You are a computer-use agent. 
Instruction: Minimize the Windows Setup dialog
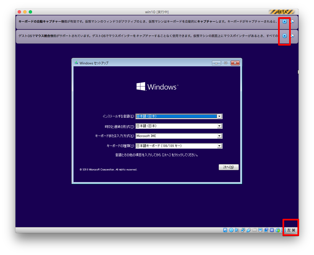216,63
